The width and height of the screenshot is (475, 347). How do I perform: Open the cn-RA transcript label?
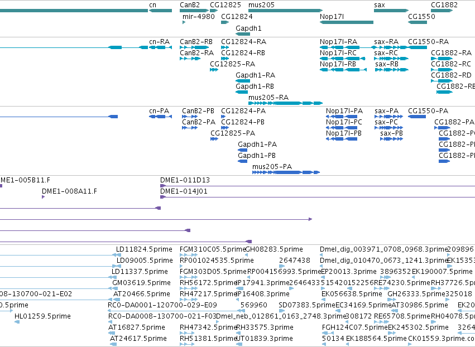point(159,41)
